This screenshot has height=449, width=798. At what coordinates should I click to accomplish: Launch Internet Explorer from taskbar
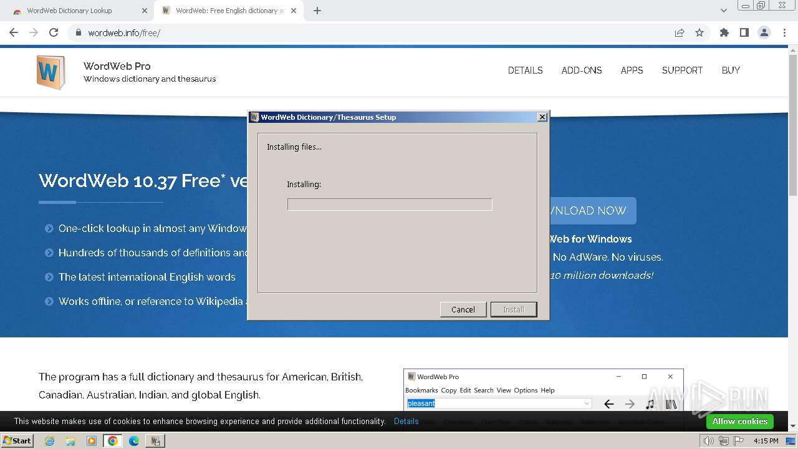tap(49, 441)
